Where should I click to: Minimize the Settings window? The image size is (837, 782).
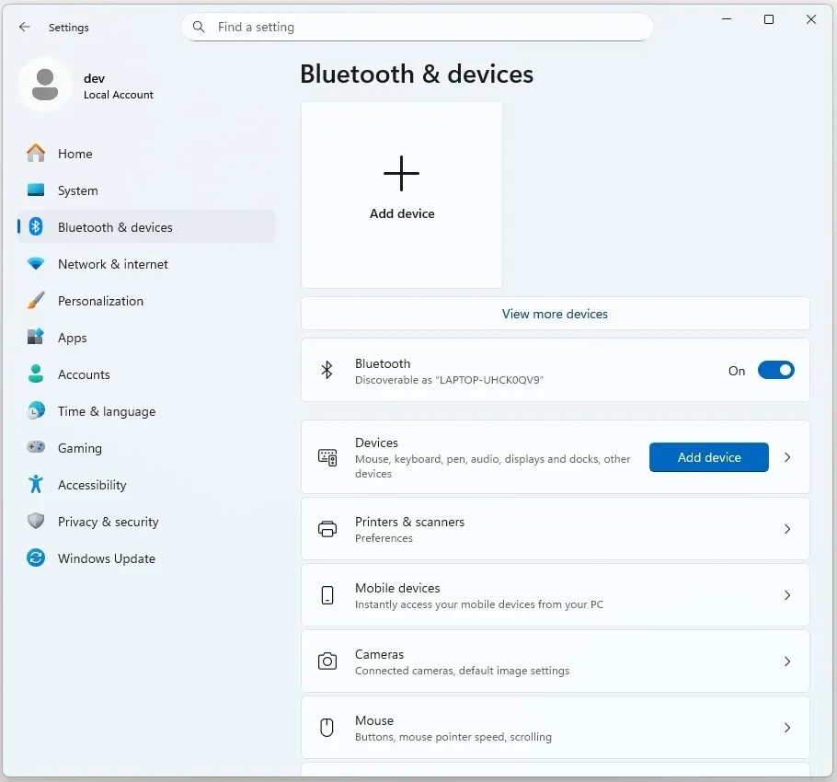click(x=727, y=19)
